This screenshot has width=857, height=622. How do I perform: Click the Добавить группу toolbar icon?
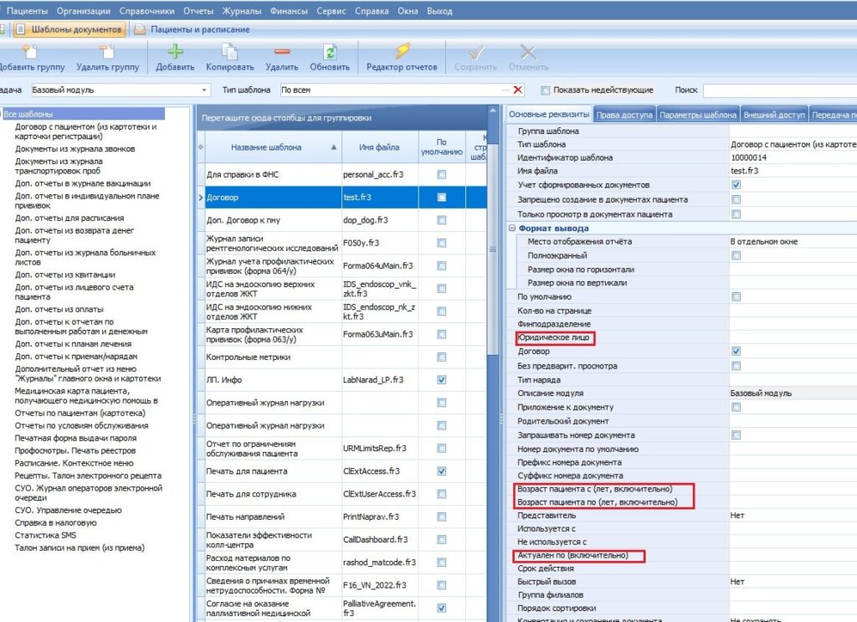coord(29,51)
